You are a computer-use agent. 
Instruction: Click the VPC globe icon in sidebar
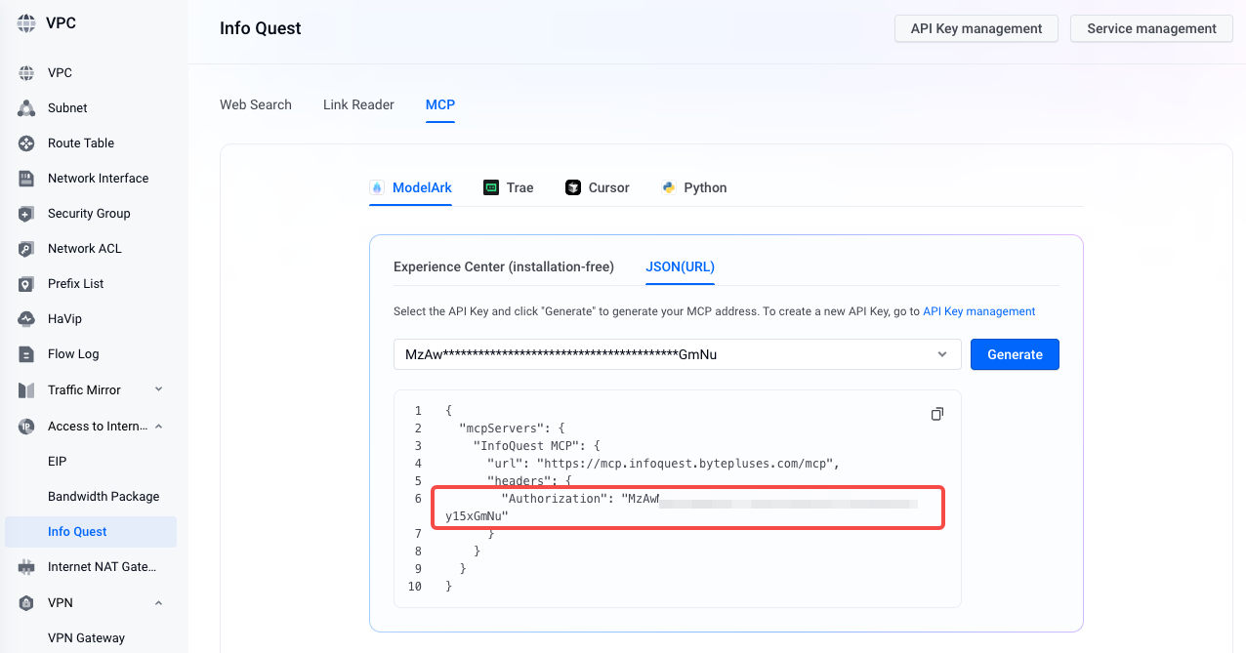point(26,73)
